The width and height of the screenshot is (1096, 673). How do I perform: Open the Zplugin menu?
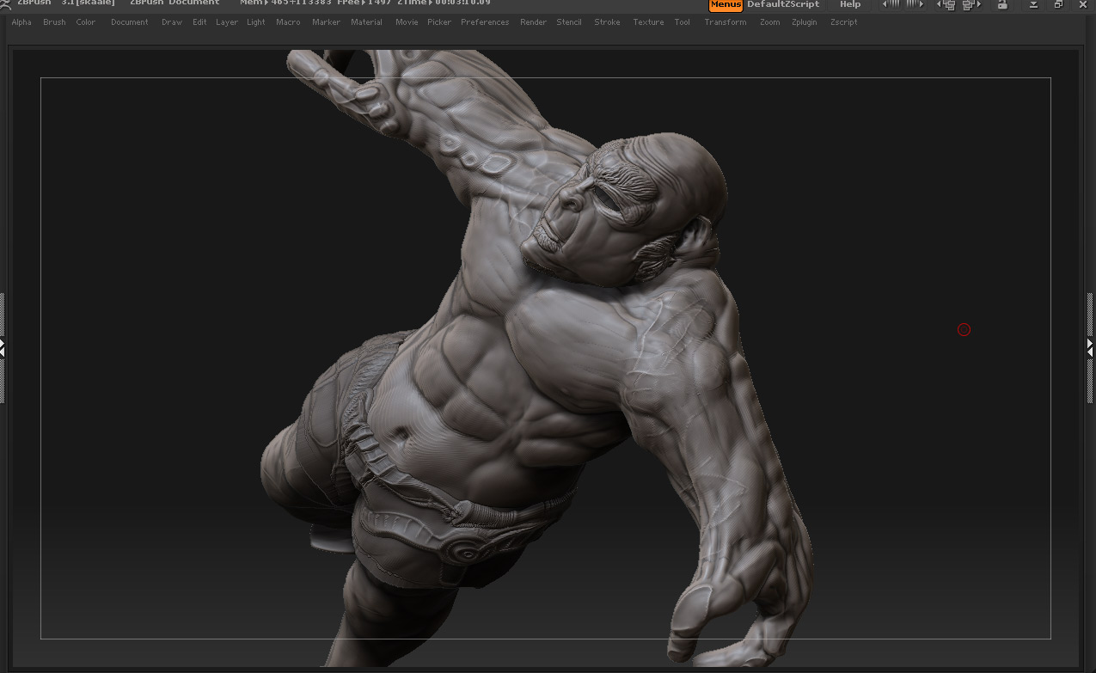coord(805,22)
